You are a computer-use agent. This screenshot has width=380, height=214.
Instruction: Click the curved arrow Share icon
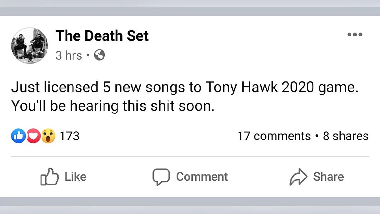pyautogui.click(x=298, y=177)
